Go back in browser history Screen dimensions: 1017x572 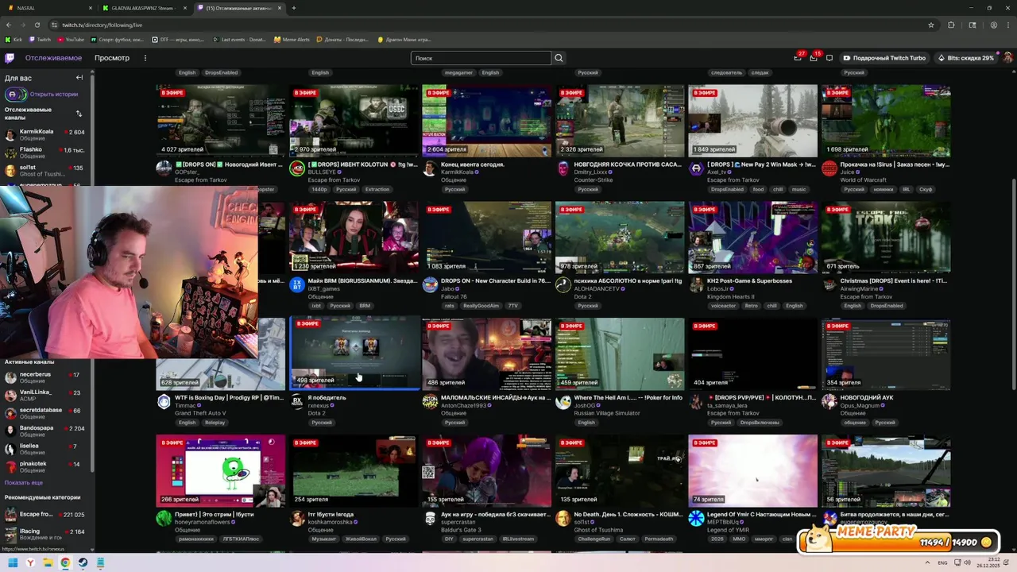8,25
